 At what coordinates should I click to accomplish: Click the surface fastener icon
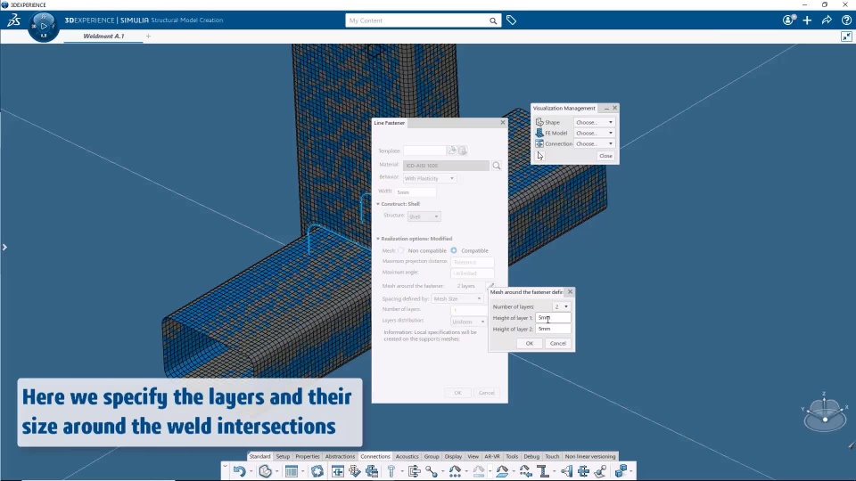click(502, 471)
